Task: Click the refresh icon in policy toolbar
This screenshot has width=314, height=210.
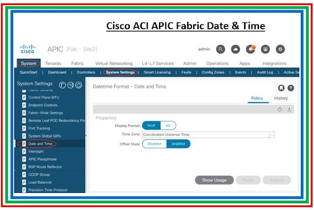Action: pos(280,109)
